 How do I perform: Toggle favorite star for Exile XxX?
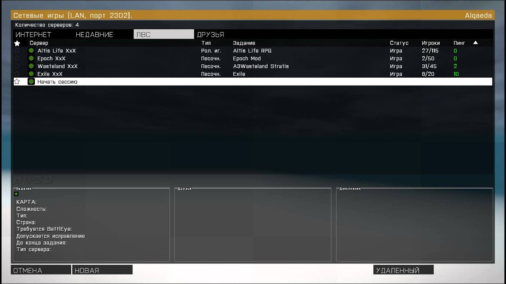tap(17, 74)
